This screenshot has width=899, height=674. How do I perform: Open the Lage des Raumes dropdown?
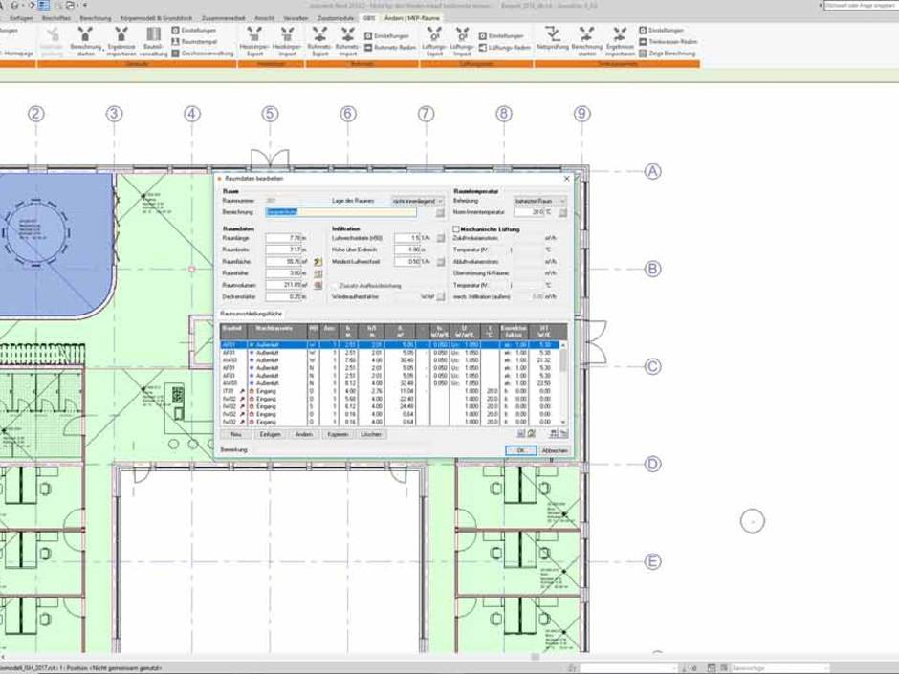pos(418,201)
